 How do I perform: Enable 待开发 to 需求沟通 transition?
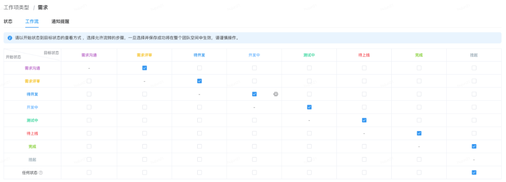[x=89, y=94]
